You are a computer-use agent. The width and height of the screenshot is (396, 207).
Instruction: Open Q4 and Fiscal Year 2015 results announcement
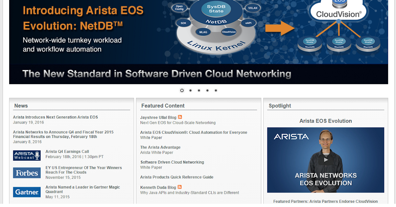tap(63, 134)
